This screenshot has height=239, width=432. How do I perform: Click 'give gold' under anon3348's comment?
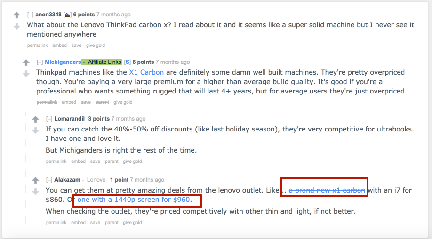coord(96,46)
